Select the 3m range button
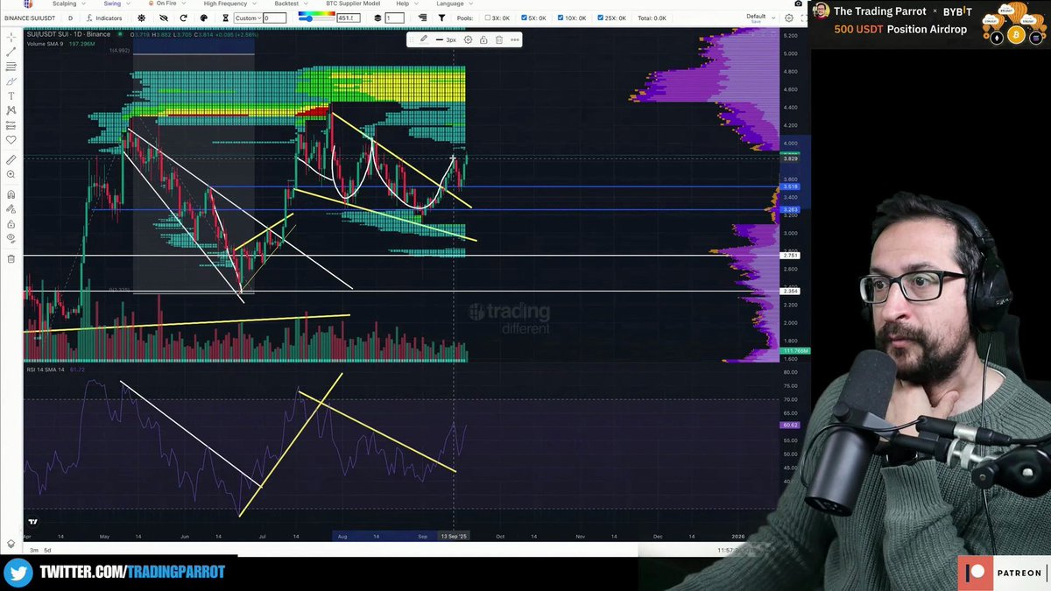Image resolution: width=1051 pixels, height=591 pixels. (33, 550)
